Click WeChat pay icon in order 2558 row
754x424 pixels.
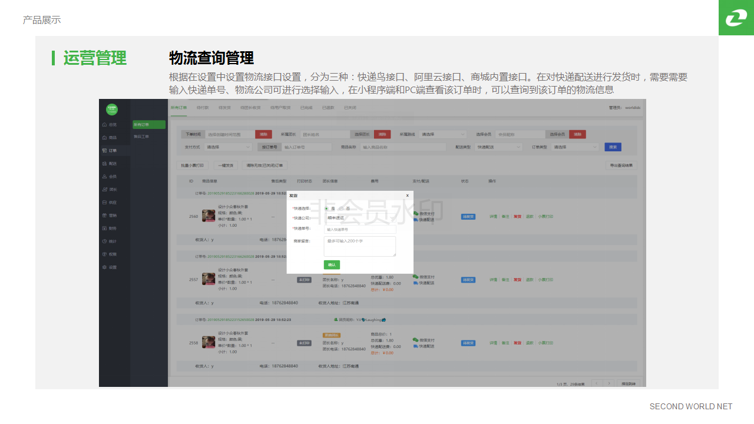click(416, 340)
